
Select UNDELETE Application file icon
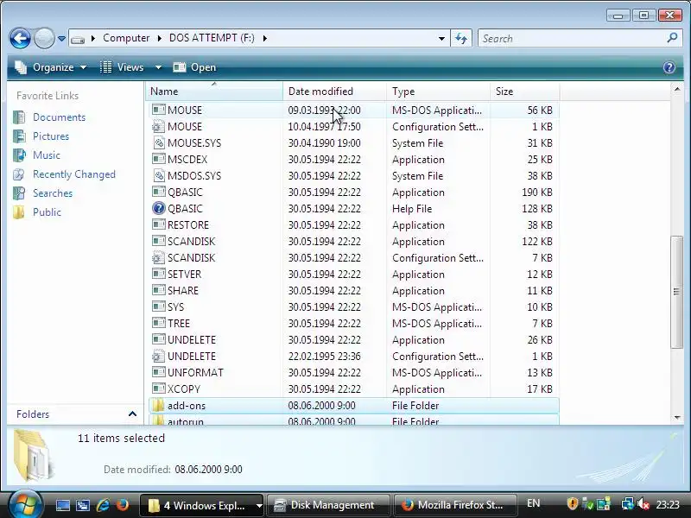(158, 339)
